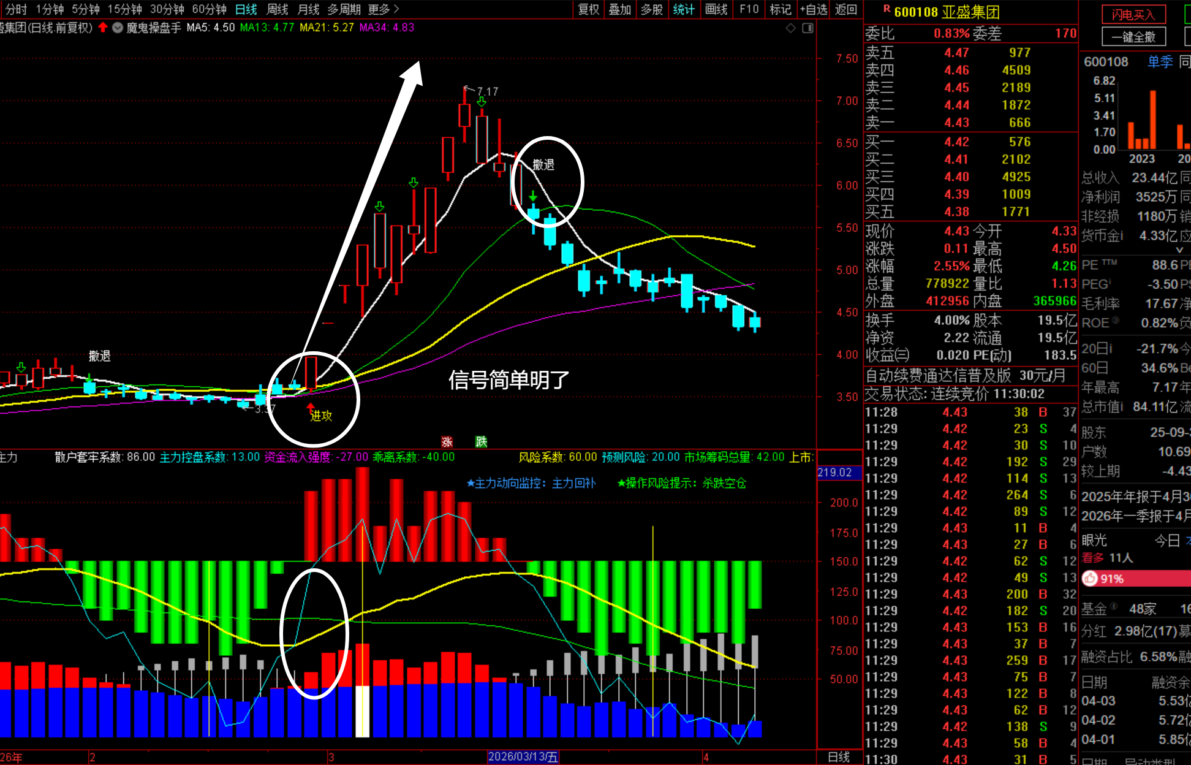Click the R marker icon before 600108
This screenshot has width=1191, height=765.
(887, 9)
